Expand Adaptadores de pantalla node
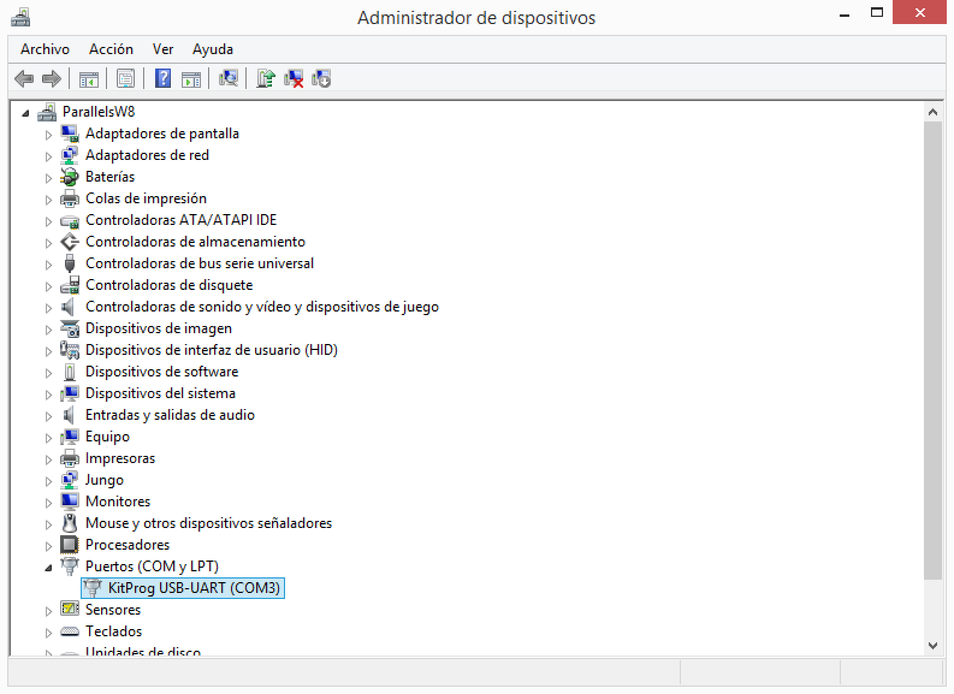The image size is (954, 694). click(x=49, y=135)
